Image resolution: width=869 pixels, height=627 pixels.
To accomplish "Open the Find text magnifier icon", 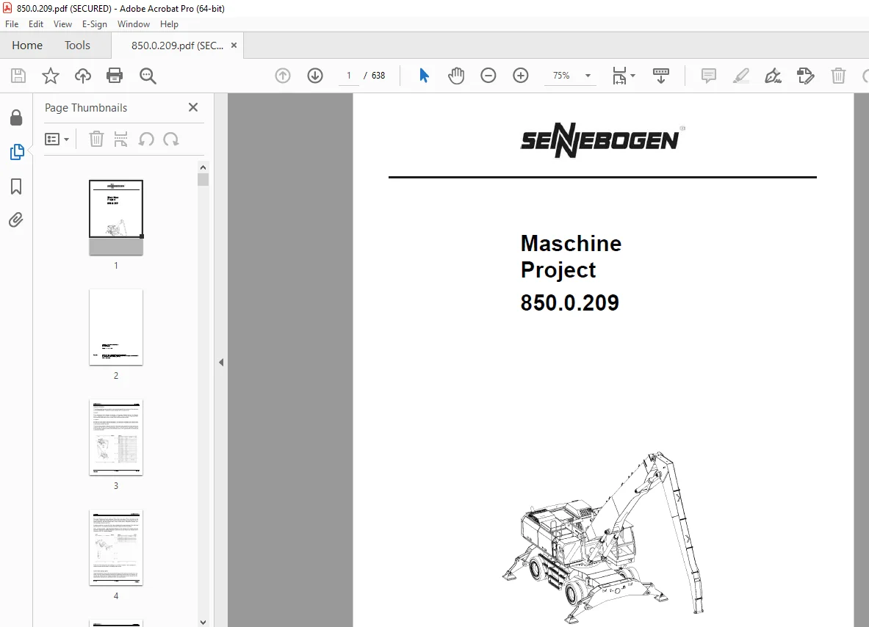I will [148, 76].
